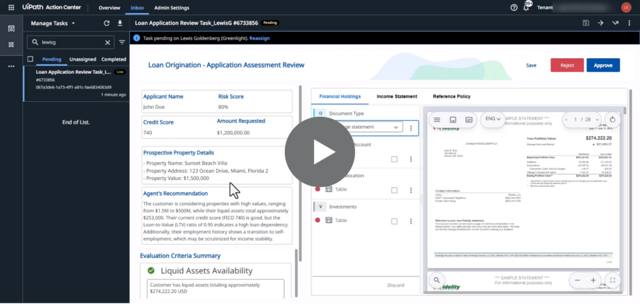Zoom in on the statement document
The height and width of the screenshot is (304, 640).
593,280
